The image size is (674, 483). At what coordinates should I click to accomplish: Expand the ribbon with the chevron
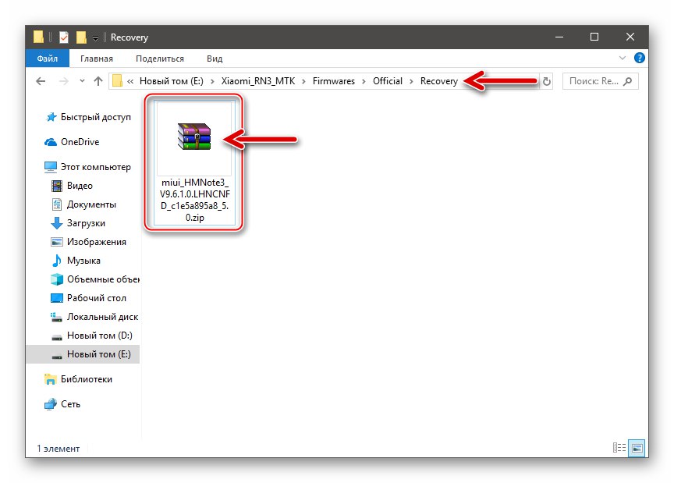point(622,58)
